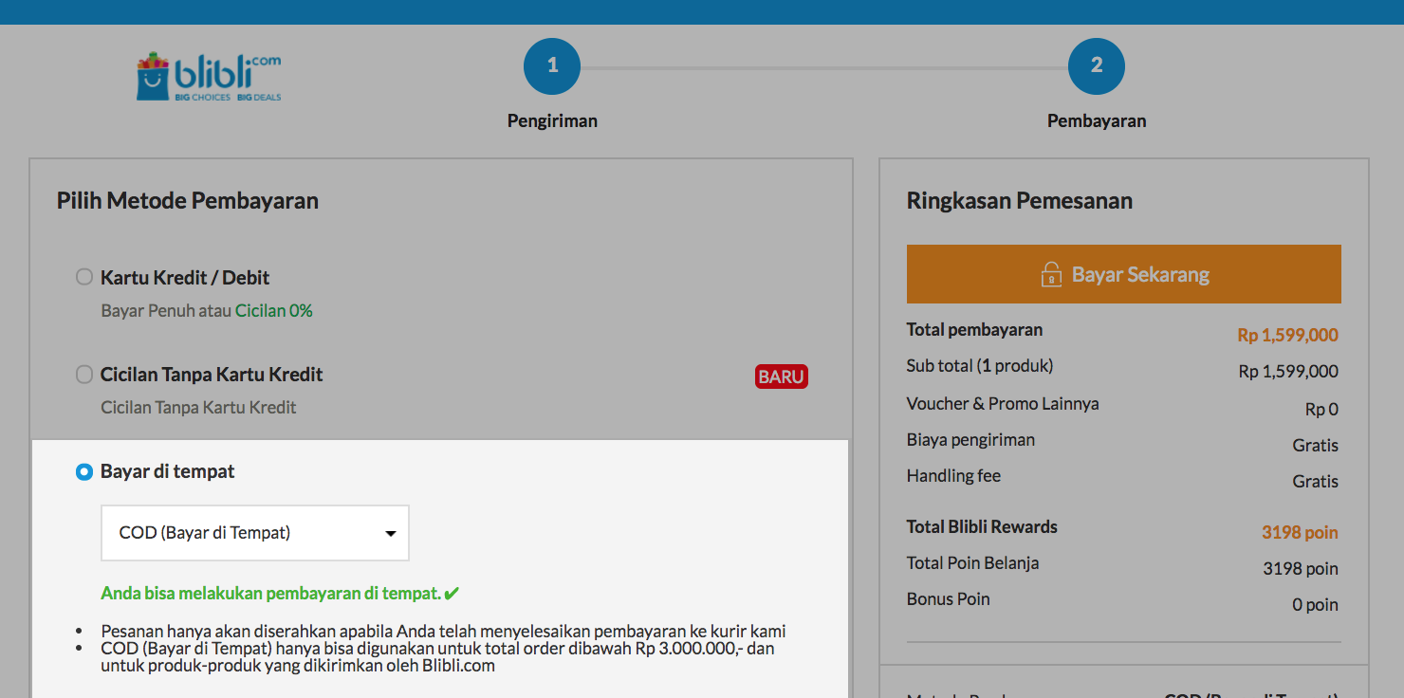The height and width of the screenshot is (698, 1404).
Task: Click step circle 2 for Pembayaran
Action: (1096, 65)
